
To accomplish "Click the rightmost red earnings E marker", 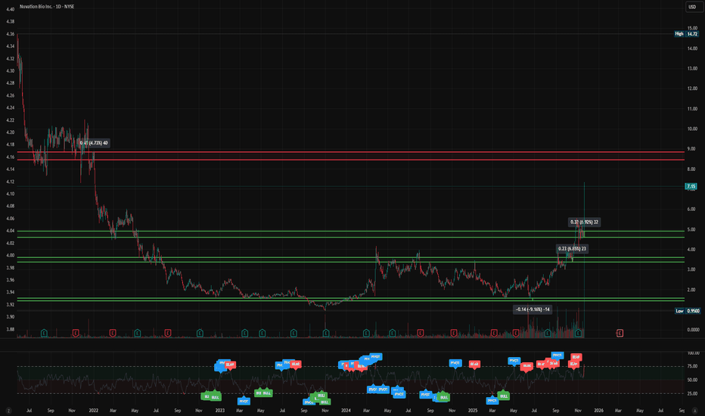I will point(620,333).
